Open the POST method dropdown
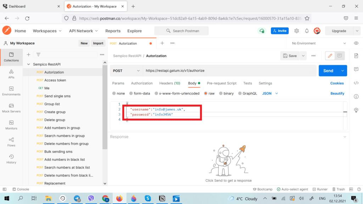 pos(126,70)
